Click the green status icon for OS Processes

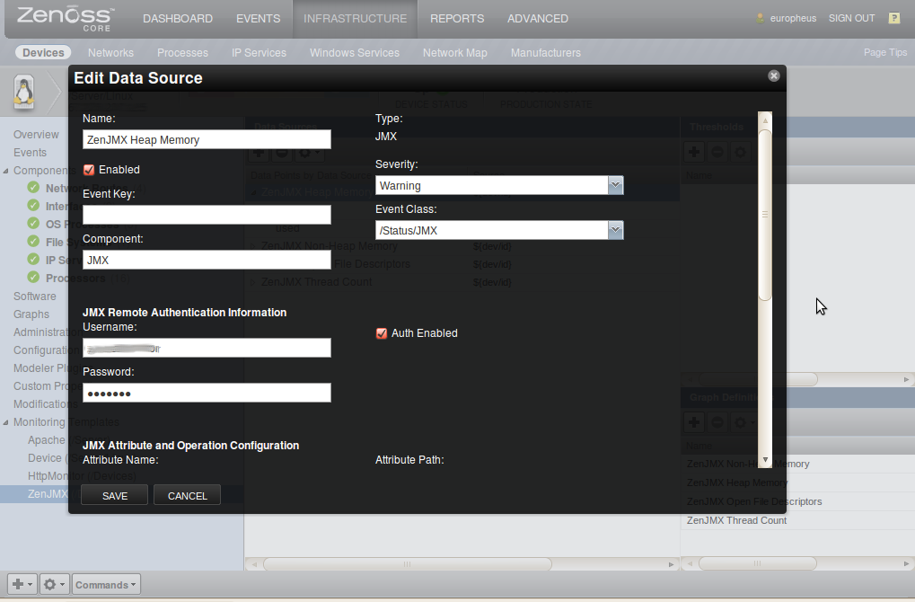(34, 224)
